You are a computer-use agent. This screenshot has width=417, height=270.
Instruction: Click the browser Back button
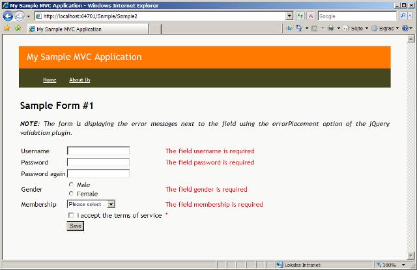(x=8, y=16)
